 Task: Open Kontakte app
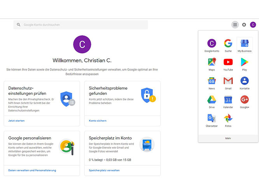click(x=245, y=83)
